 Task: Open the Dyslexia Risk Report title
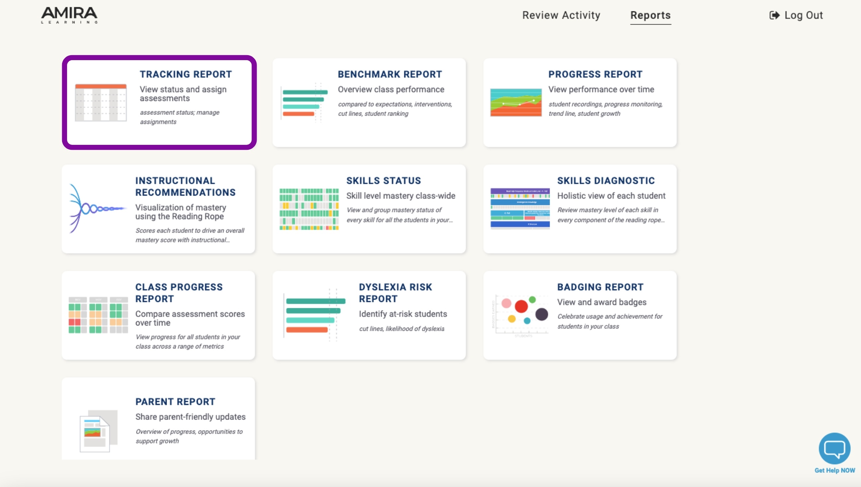click(395, 293)
